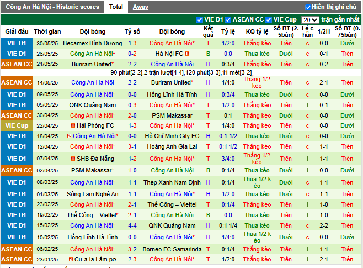The image size is (363, 268).
Task: Open the 3-2 score versus Borneo FC Samarinda
Action: (132, 249)
